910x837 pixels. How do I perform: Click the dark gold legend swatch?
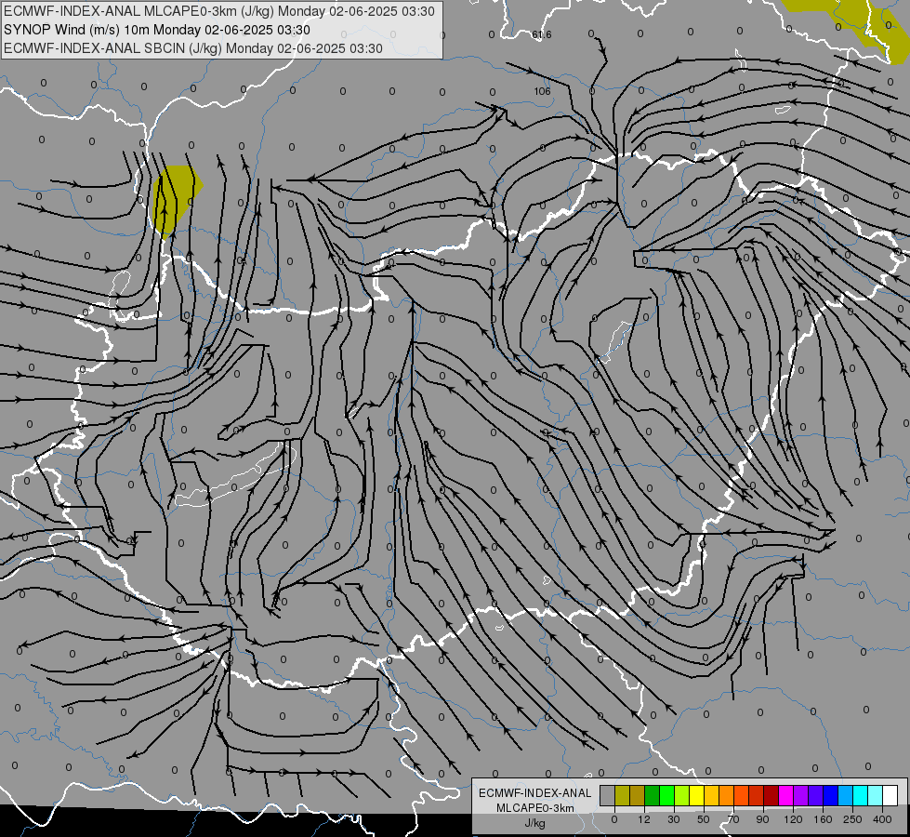[x=638, y=795]
